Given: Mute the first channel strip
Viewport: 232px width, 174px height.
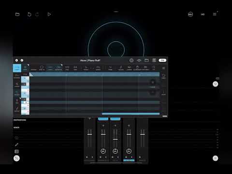Looking at the screenshot, I should click(87, 157).
